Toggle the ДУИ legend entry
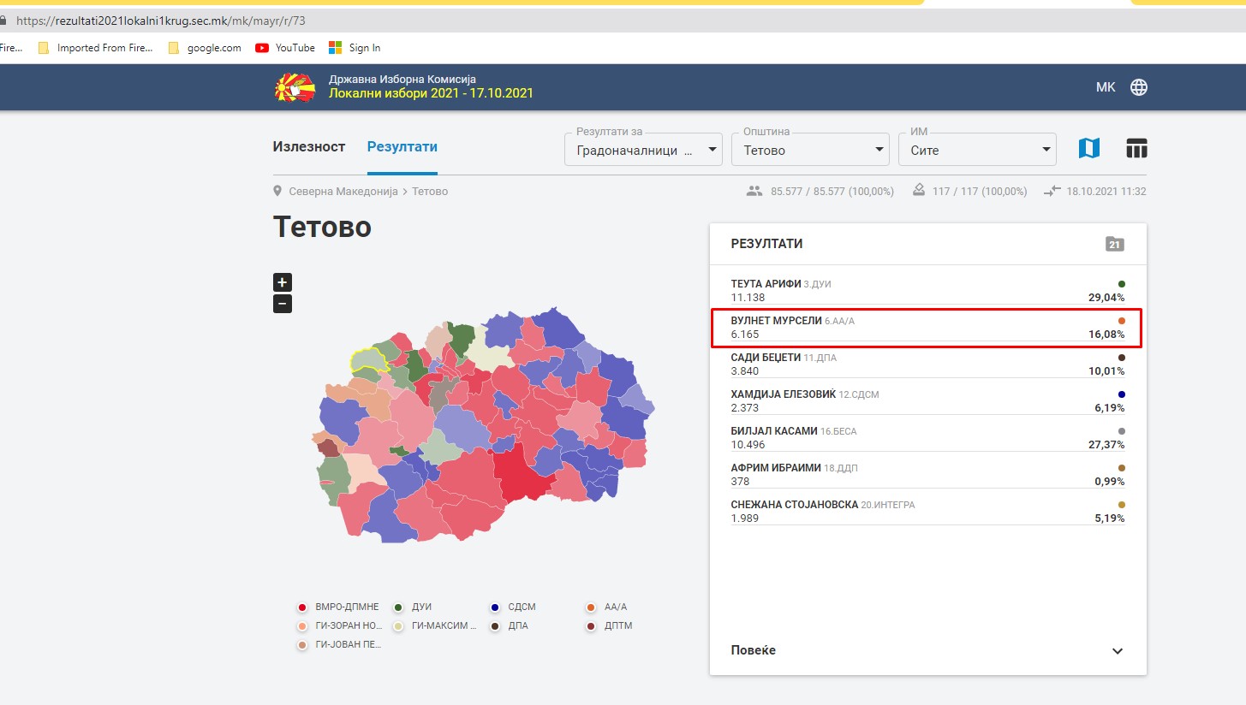Image resolution: width=1246 pixels, height=705 pixels. pos(413,607)
